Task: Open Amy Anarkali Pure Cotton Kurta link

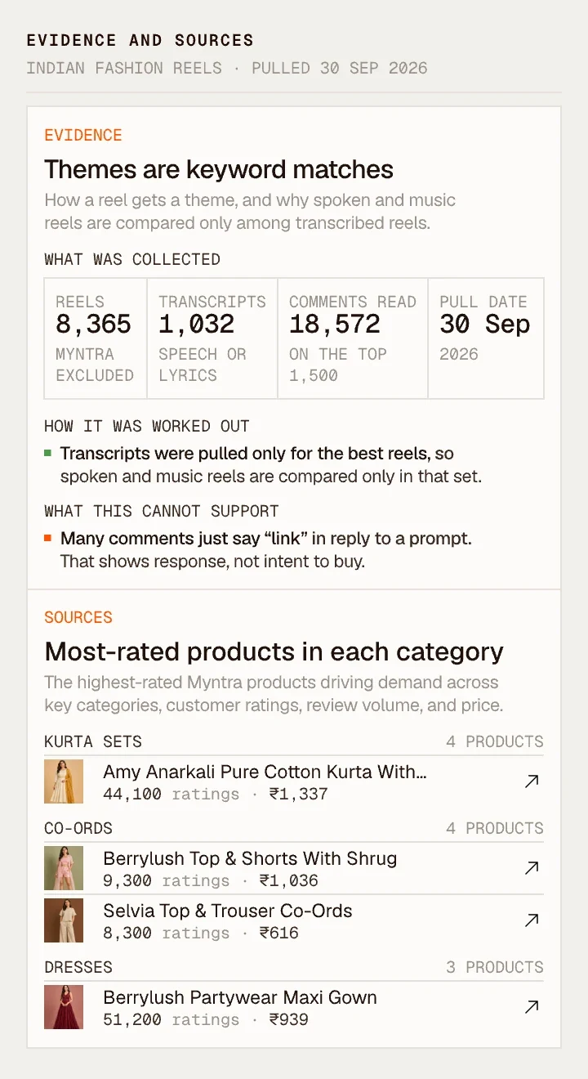Action: click(x=265, y=772)
